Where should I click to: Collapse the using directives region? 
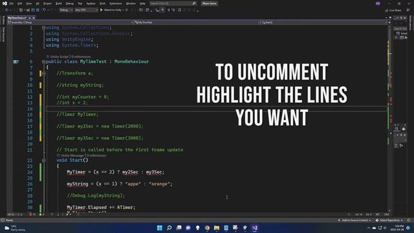pyautogui.click(x=43, y=27)
